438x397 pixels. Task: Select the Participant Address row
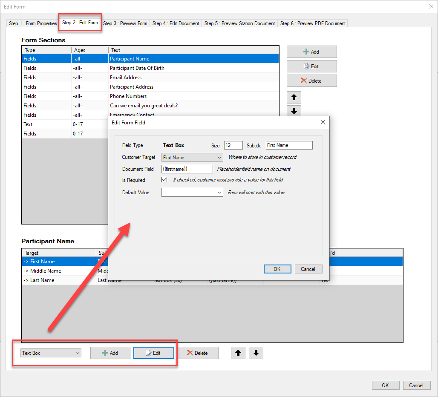(150, 87)
